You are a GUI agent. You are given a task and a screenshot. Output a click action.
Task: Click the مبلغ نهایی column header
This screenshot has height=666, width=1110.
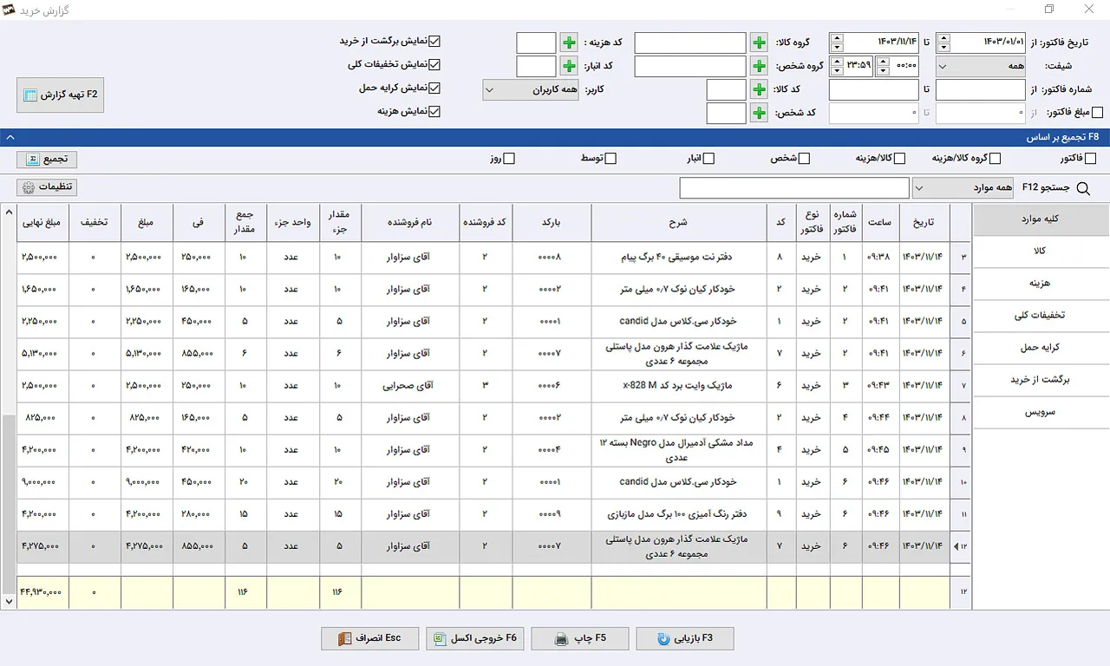[x=41, y=223]
